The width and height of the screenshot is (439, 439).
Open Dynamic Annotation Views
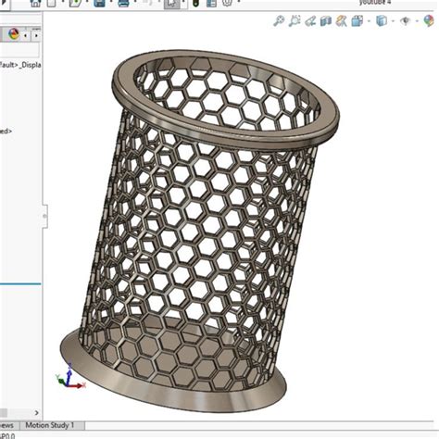point(341,21)
